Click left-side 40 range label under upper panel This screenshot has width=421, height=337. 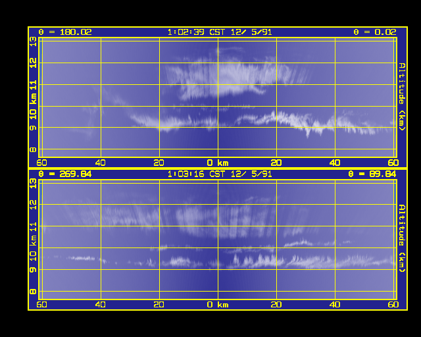101,163
